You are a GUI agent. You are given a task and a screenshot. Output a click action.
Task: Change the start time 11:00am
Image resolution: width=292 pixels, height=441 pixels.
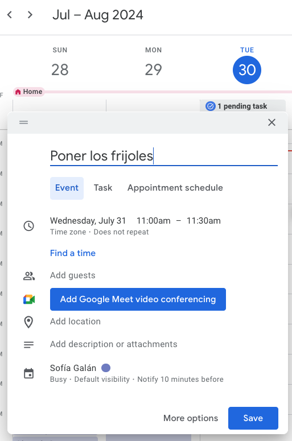coord(153,221)
